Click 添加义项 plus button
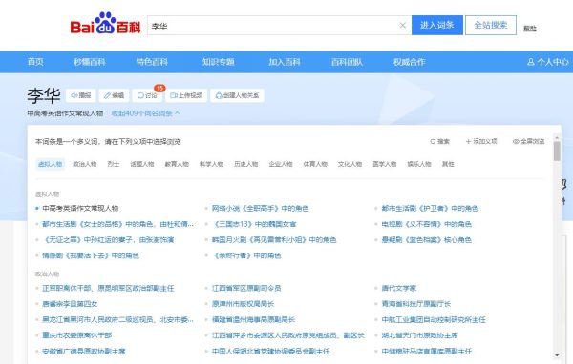This screenshot has width=573, height=364. pyautogui.click(x=481, y=142)
